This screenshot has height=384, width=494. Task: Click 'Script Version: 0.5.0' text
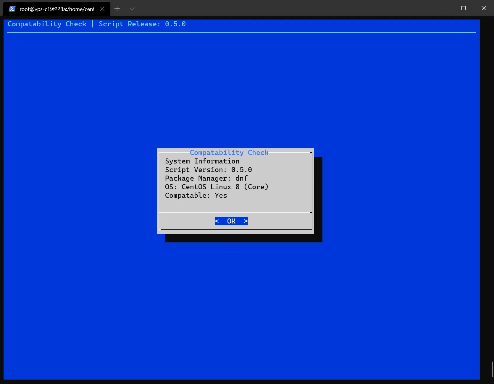pyautogui.click(x=209, y=170)
